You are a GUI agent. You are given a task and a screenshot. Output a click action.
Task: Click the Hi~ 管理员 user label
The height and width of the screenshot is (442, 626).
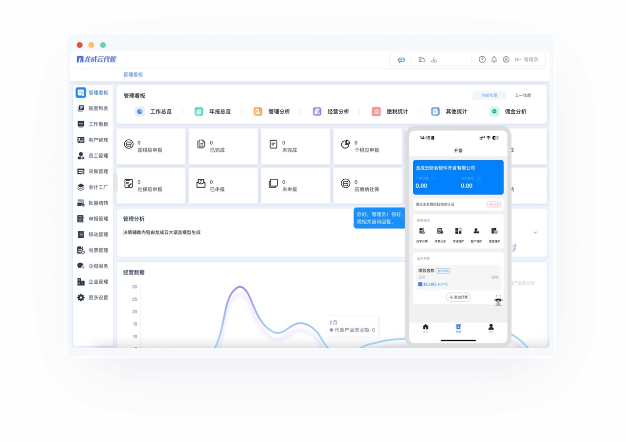(x=526, y=60)
